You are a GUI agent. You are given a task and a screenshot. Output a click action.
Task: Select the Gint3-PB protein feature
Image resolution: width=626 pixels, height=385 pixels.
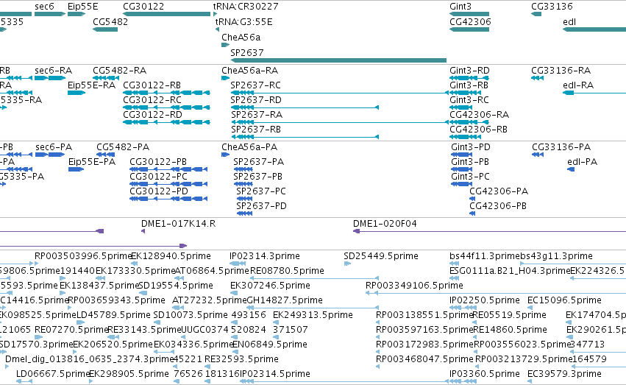click(461, 169)
